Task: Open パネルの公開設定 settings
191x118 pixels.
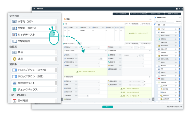Action: pyautogui.click(x=120, y=14)
